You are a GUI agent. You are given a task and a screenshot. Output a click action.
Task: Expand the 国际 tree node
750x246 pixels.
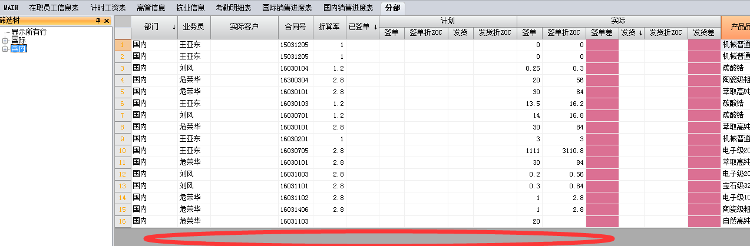pyautogui.click(x=5, y=41)
